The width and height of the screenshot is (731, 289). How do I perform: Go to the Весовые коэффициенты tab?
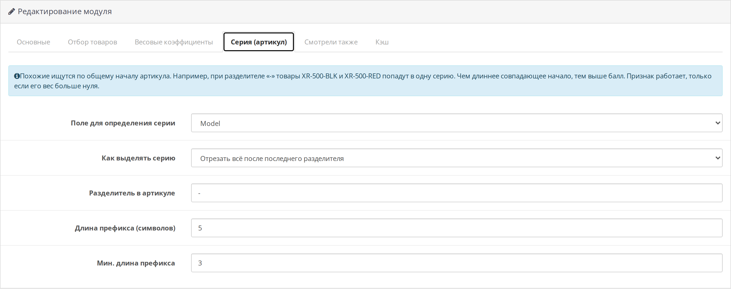pyautogui.click(x=174, y=42)
